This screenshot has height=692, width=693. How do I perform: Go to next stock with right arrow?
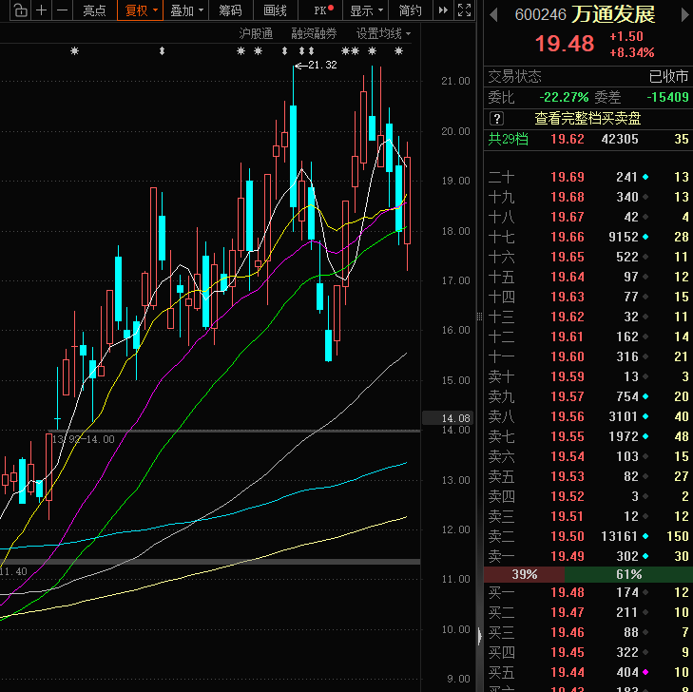tap(685, 15)
